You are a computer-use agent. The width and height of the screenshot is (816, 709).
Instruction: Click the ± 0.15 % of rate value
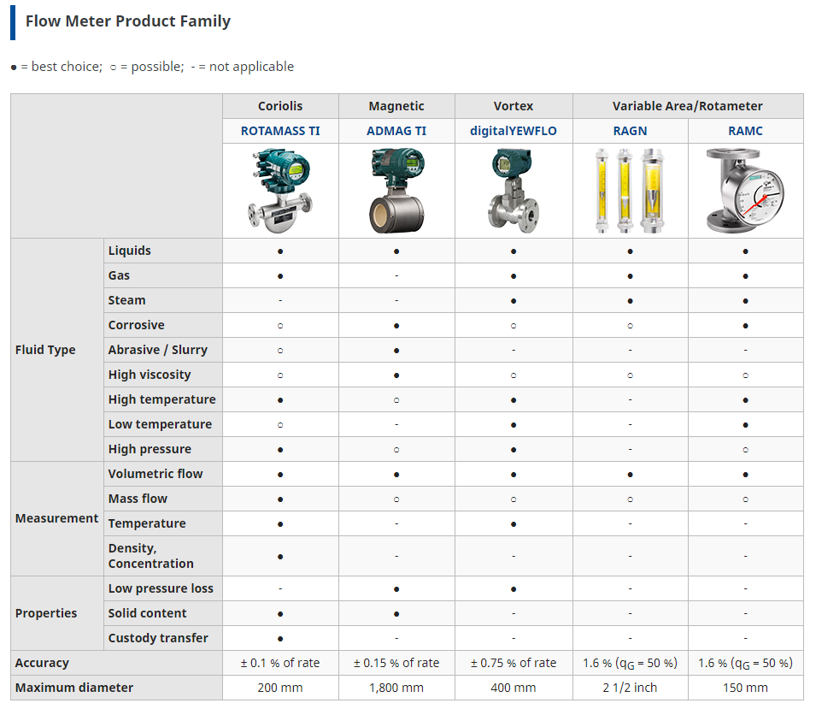click(x=396, y=663)
